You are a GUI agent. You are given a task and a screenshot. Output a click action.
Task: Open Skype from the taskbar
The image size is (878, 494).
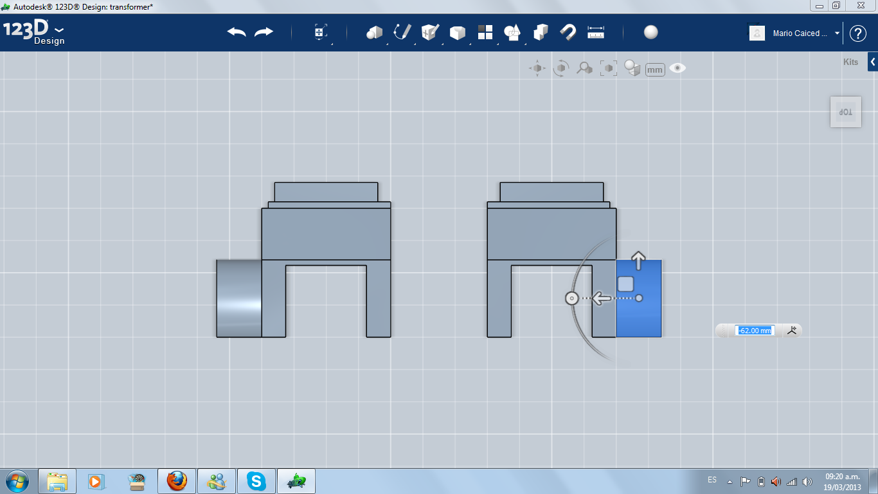[x=256, y=481]
